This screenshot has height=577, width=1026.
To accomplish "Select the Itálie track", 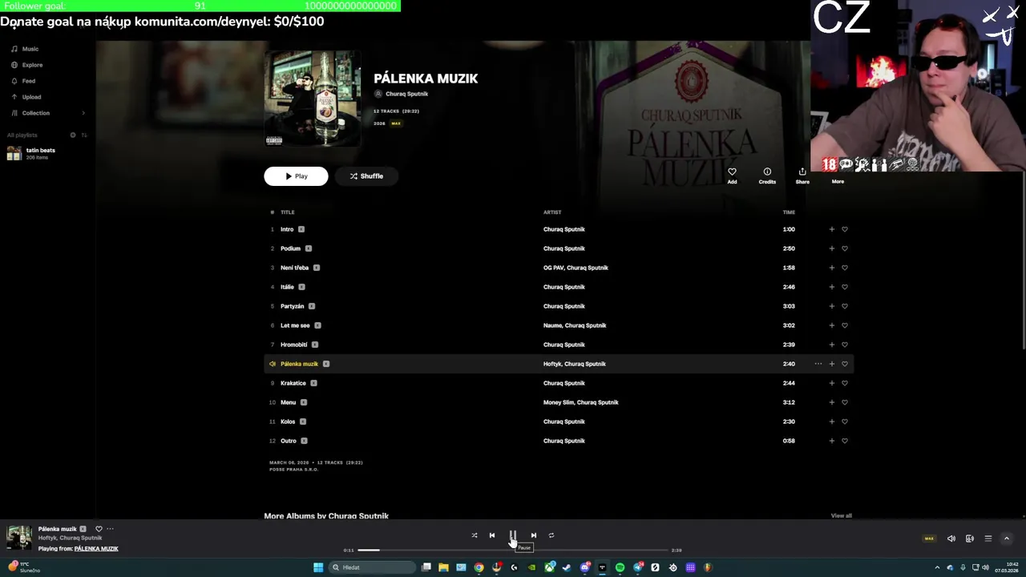I will click(287, 287).
